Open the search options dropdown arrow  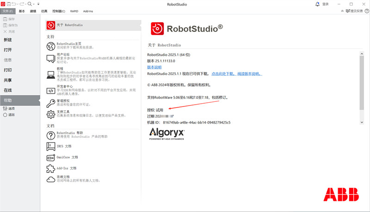point(33,4)
